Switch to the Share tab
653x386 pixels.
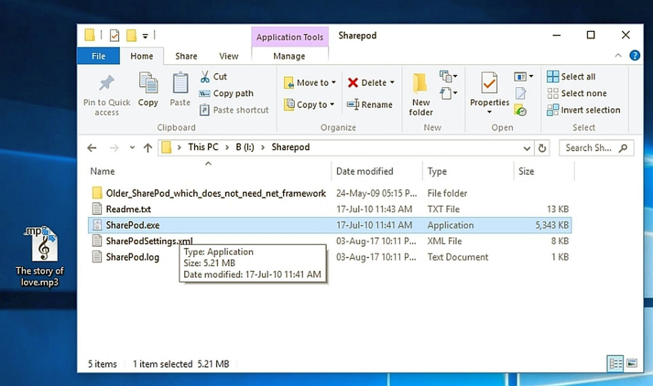[186, 56]
